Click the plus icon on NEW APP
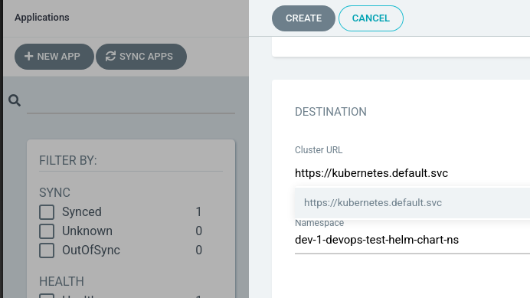The width and height of the screenshot is (530, 298). 29,56
